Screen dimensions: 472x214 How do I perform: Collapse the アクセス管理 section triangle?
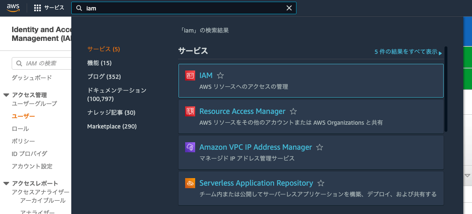point(6,95)
